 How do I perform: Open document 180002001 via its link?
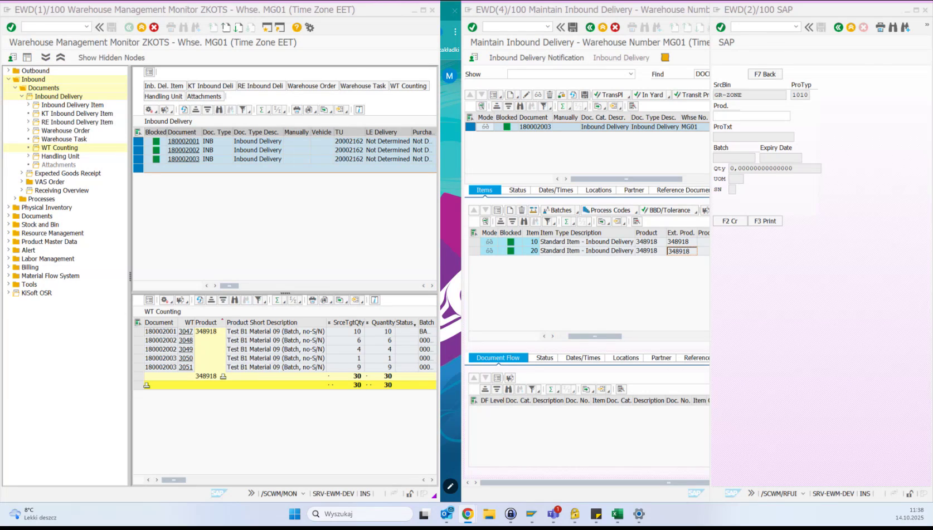point(183,141)
